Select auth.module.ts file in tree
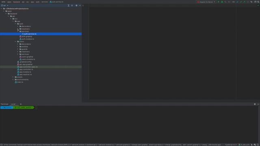The image size is (260, 146). [28, 39]
